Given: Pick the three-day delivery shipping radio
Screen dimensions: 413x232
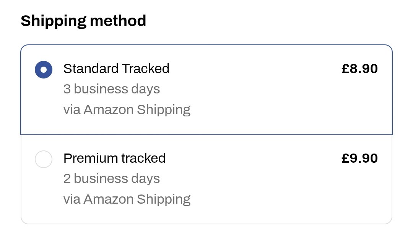Looking at the screenshot, I should (44, 70).
